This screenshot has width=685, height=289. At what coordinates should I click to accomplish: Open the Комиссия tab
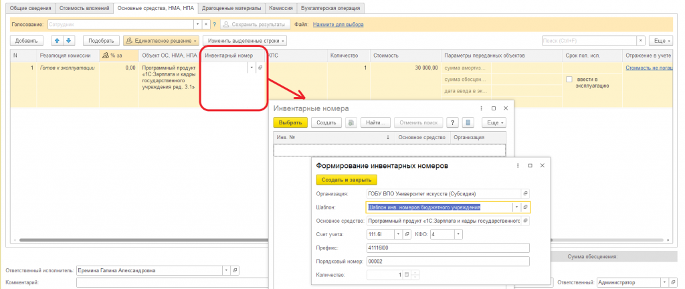tap(281, 8)
